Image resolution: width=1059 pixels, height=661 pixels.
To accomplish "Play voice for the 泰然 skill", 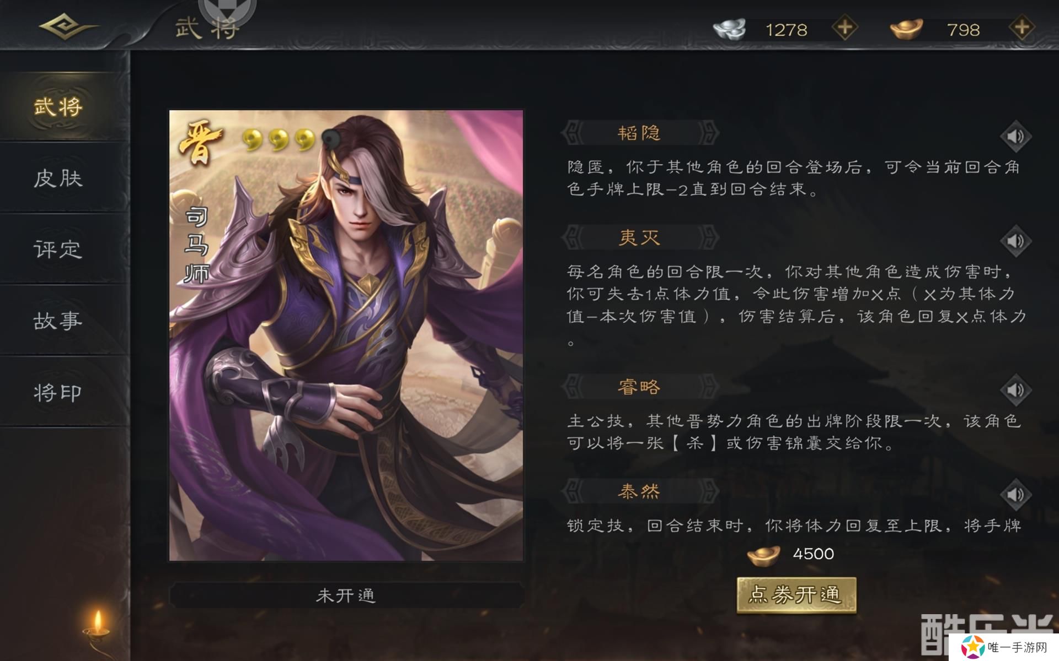I will pyautogui.click(x=1015, y=494).
